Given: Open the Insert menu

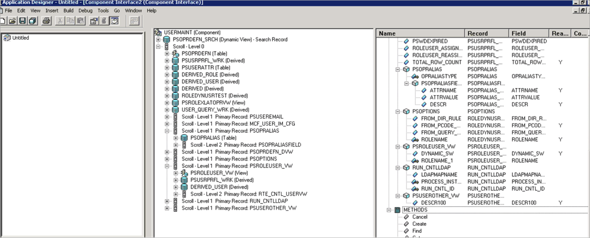Looking at the screenshot, I should point(52,10).
